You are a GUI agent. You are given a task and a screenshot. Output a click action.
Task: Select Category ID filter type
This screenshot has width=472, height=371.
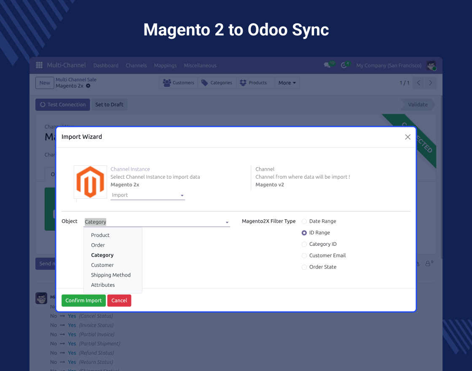tap(304, 244)
